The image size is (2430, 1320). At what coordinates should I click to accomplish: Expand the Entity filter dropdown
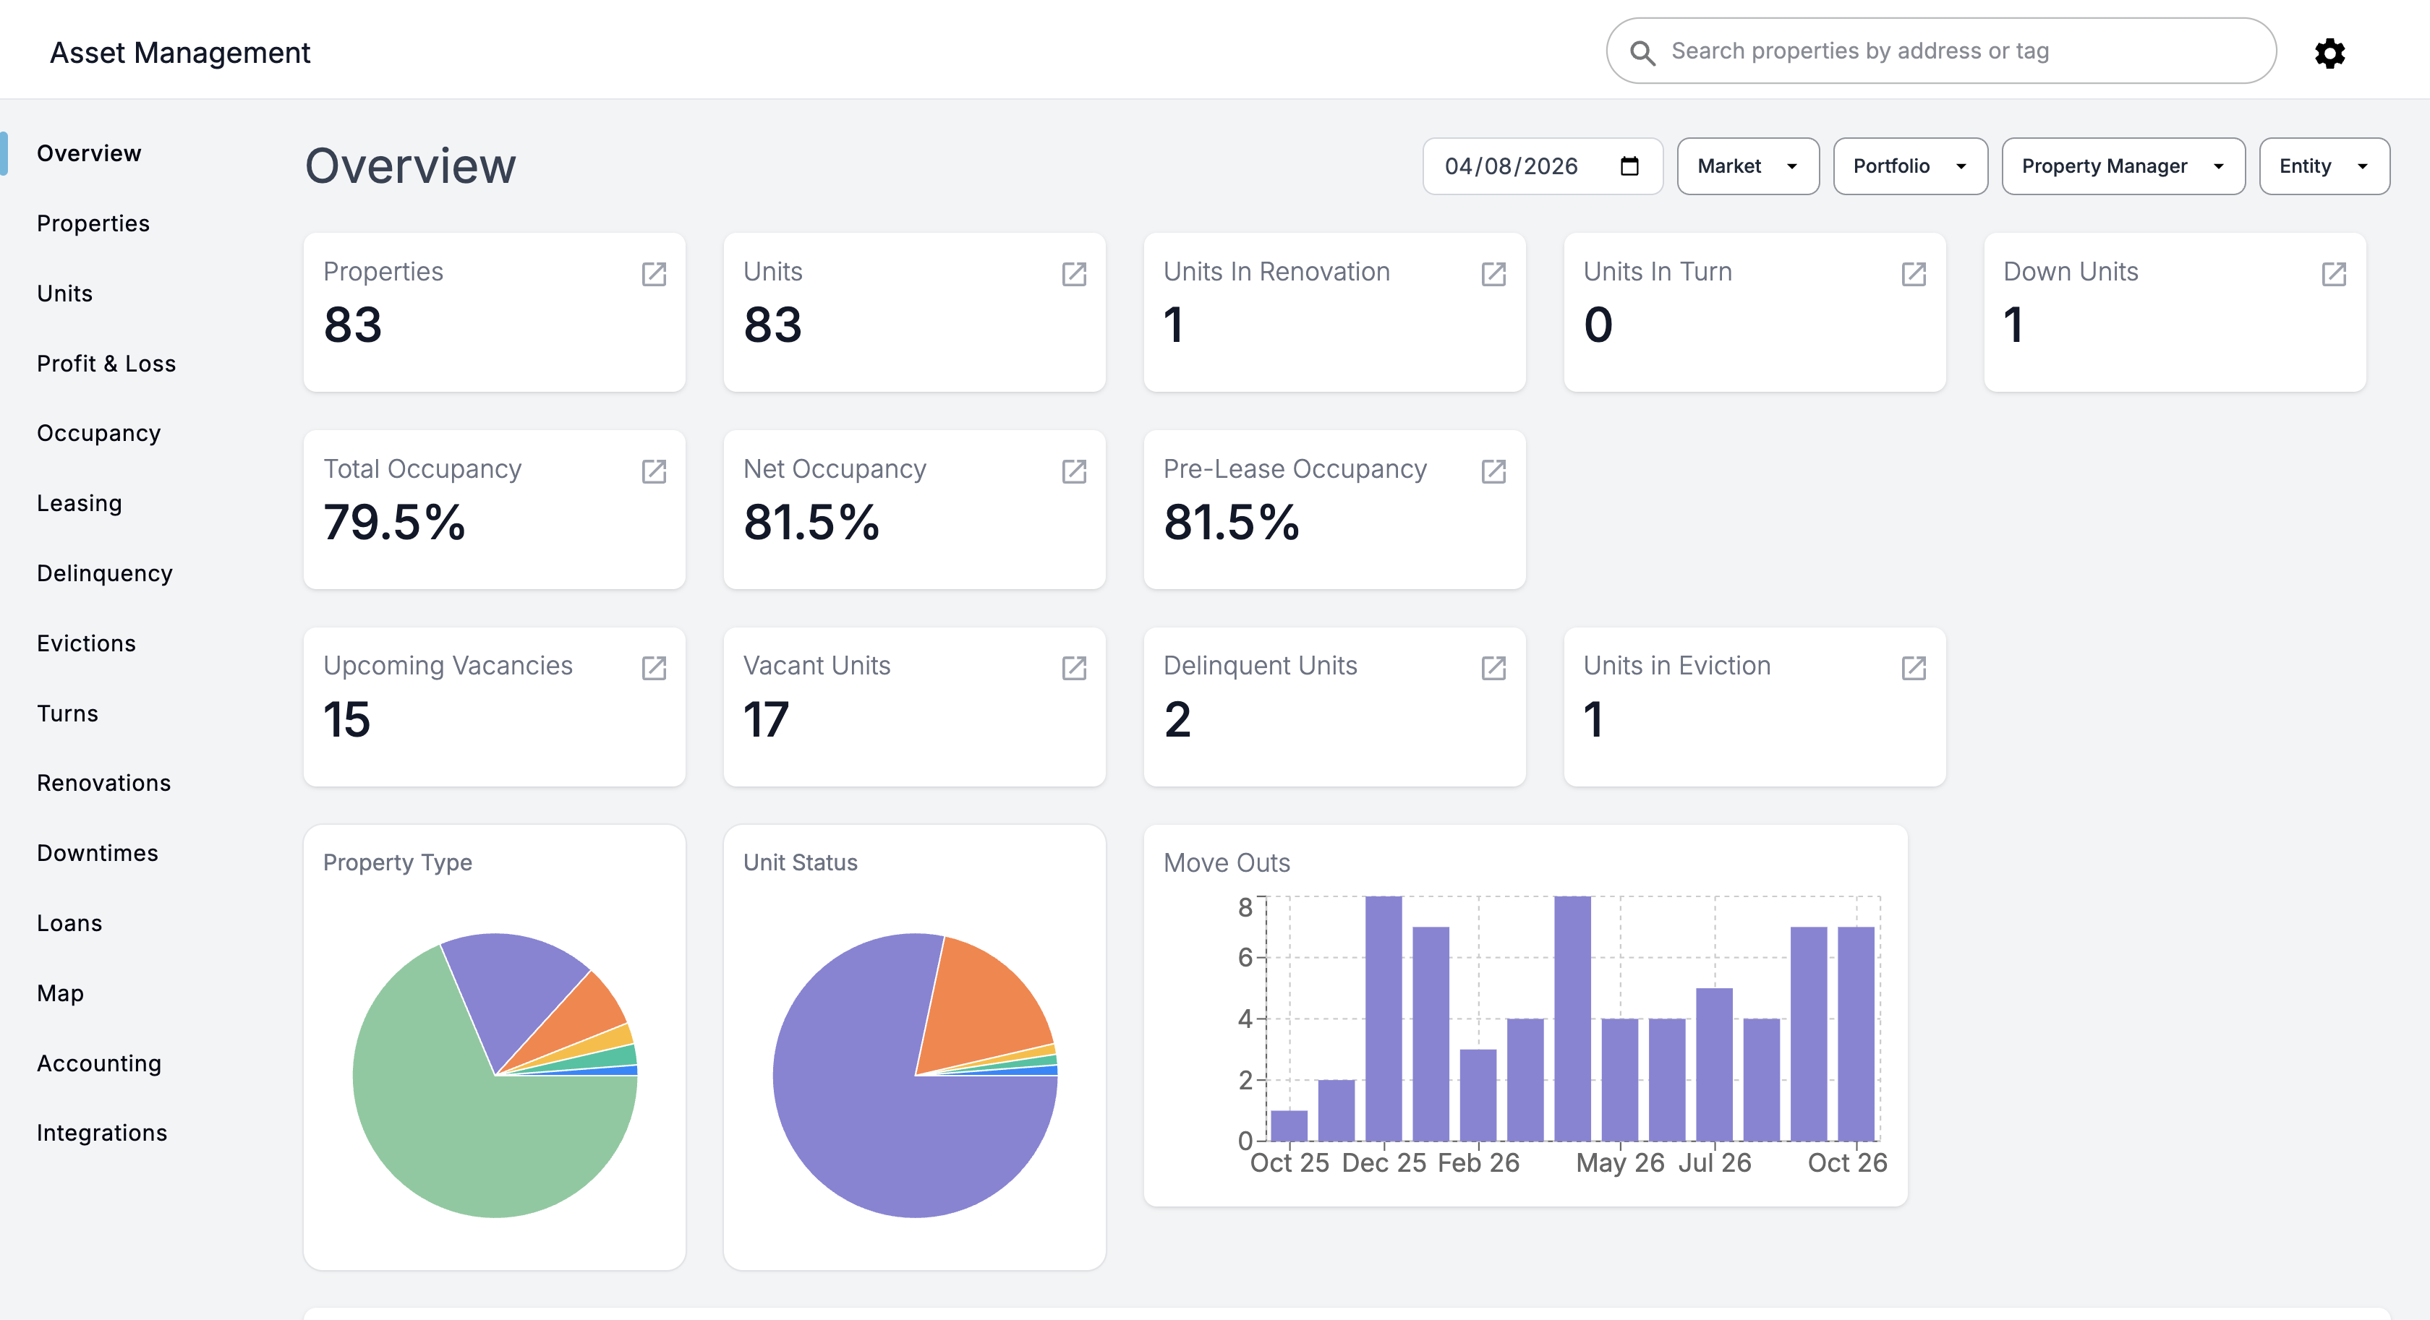2324,166
